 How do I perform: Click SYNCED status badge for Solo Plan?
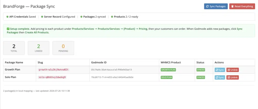(201, 77)
